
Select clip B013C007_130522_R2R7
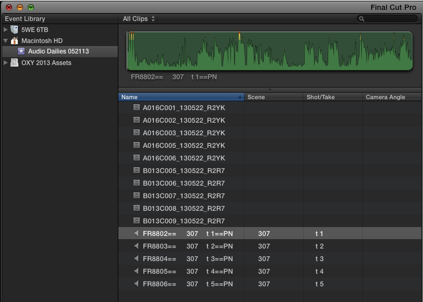click(x=184, y=196)
